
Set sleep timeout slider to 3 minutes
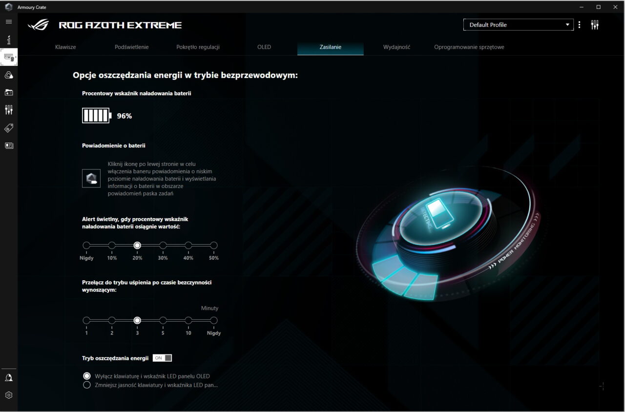pos(137,321)
